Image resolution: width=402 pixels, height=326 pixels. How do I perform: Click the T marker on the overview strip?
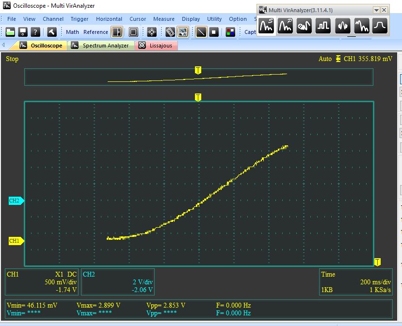(x=198, y=70)
